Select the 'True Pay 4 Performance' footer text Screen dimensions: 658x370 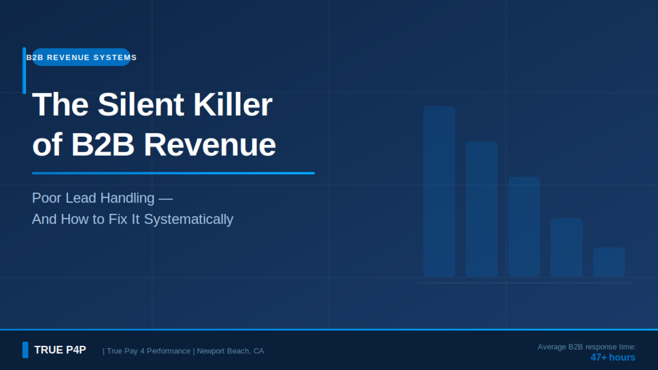149,351
